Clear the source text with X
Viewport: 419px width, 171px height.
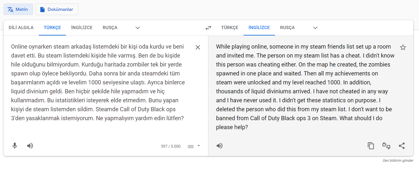pyautogui.click(x=198, y=47)
